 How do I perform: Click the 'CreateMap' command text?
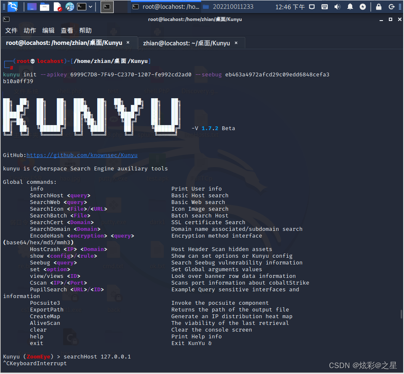45,316
